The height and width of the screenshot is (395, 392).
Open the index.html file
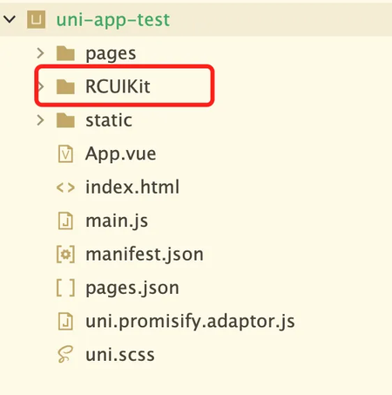(x=132, y=187)
